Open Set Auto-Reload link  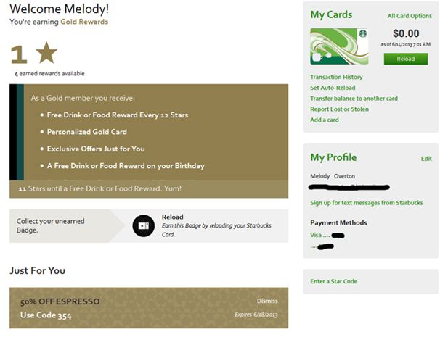(333, 88)
